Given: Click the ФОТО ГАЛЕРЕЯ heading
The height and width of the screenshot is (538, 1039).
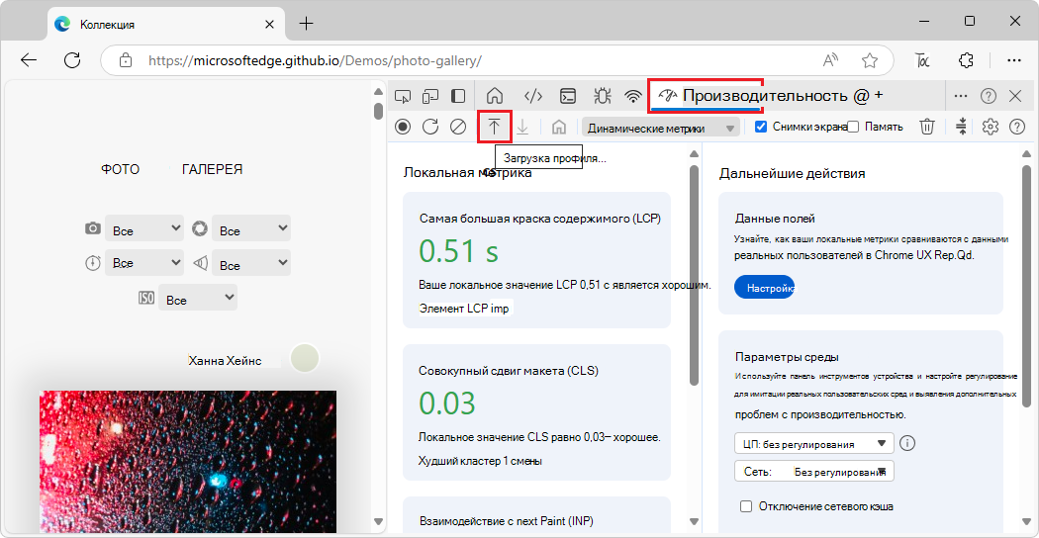Looking at the screenshot, I should click(171, 170).
